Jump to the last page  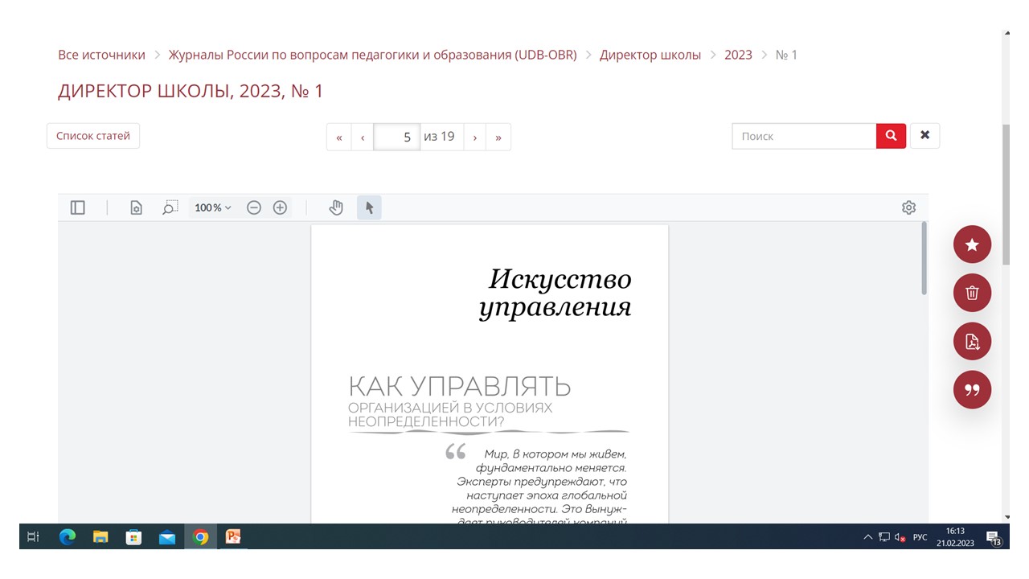coord(498,137)
